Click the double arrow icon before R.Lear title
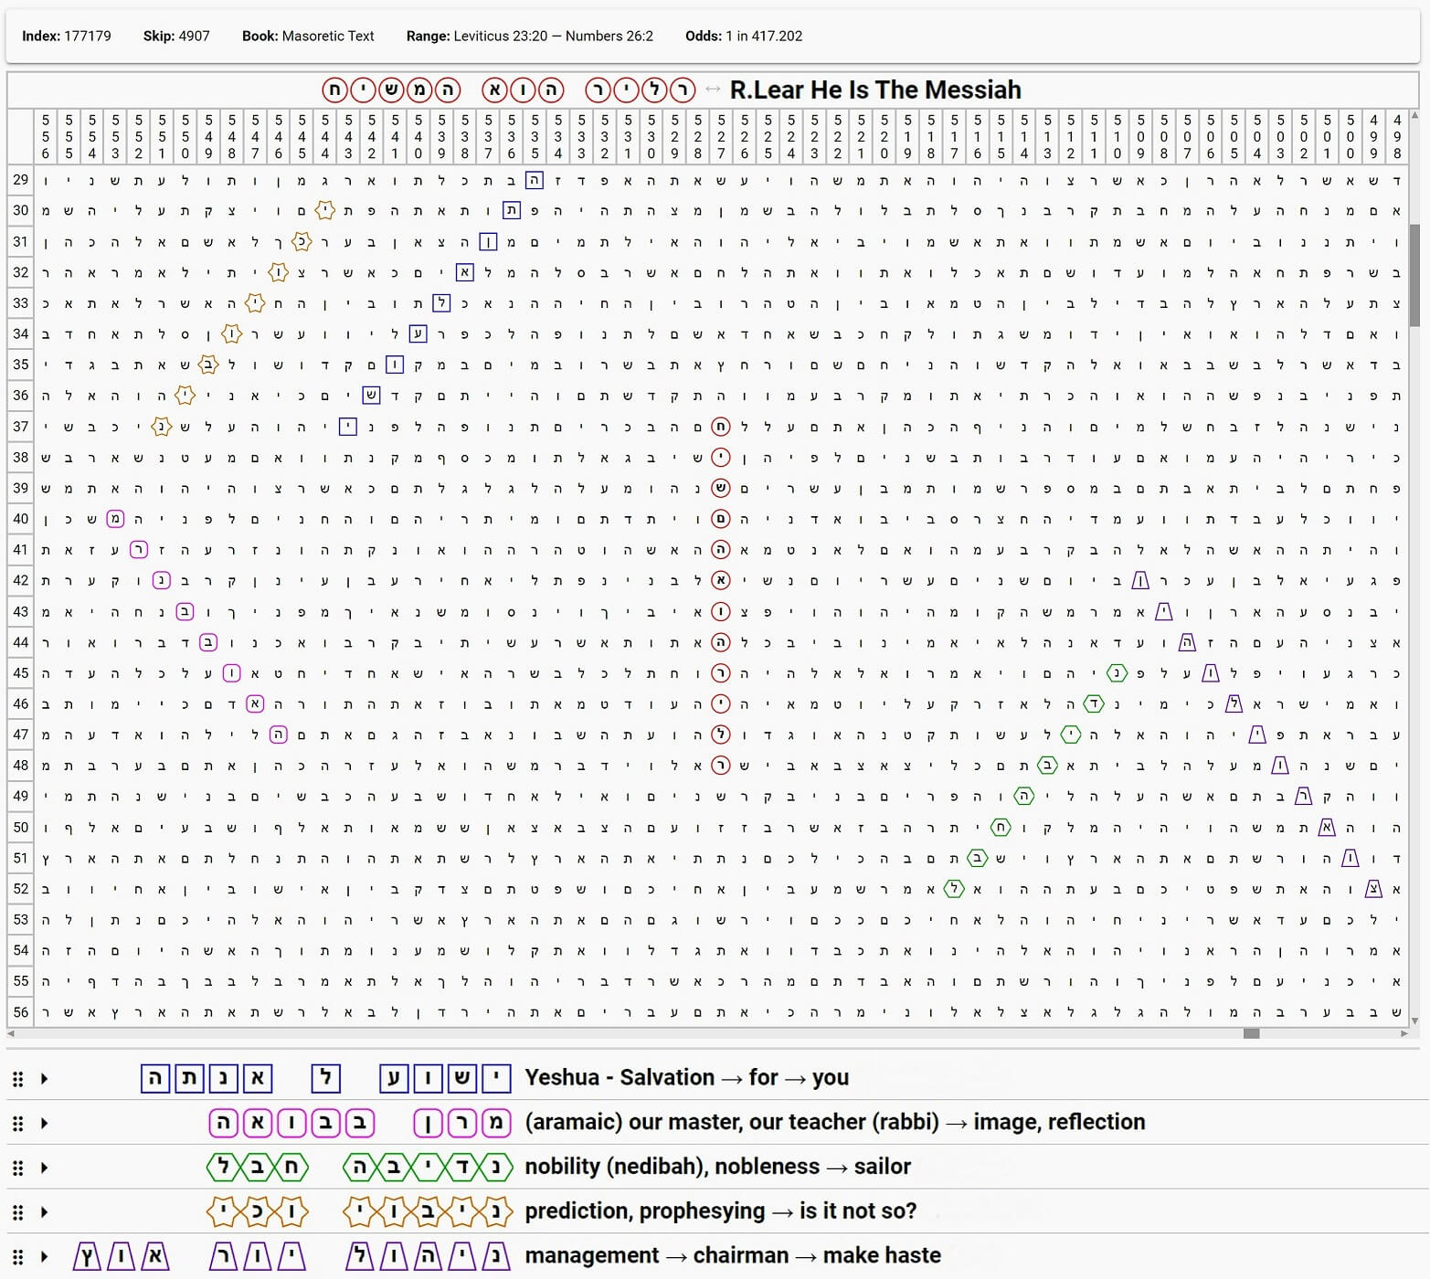1430x1279 pixels. tap(713, 90)
